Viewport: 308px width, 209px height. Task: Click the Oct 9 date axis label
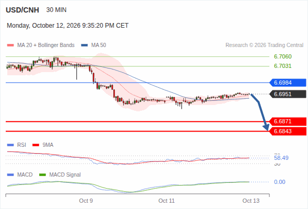86,201
